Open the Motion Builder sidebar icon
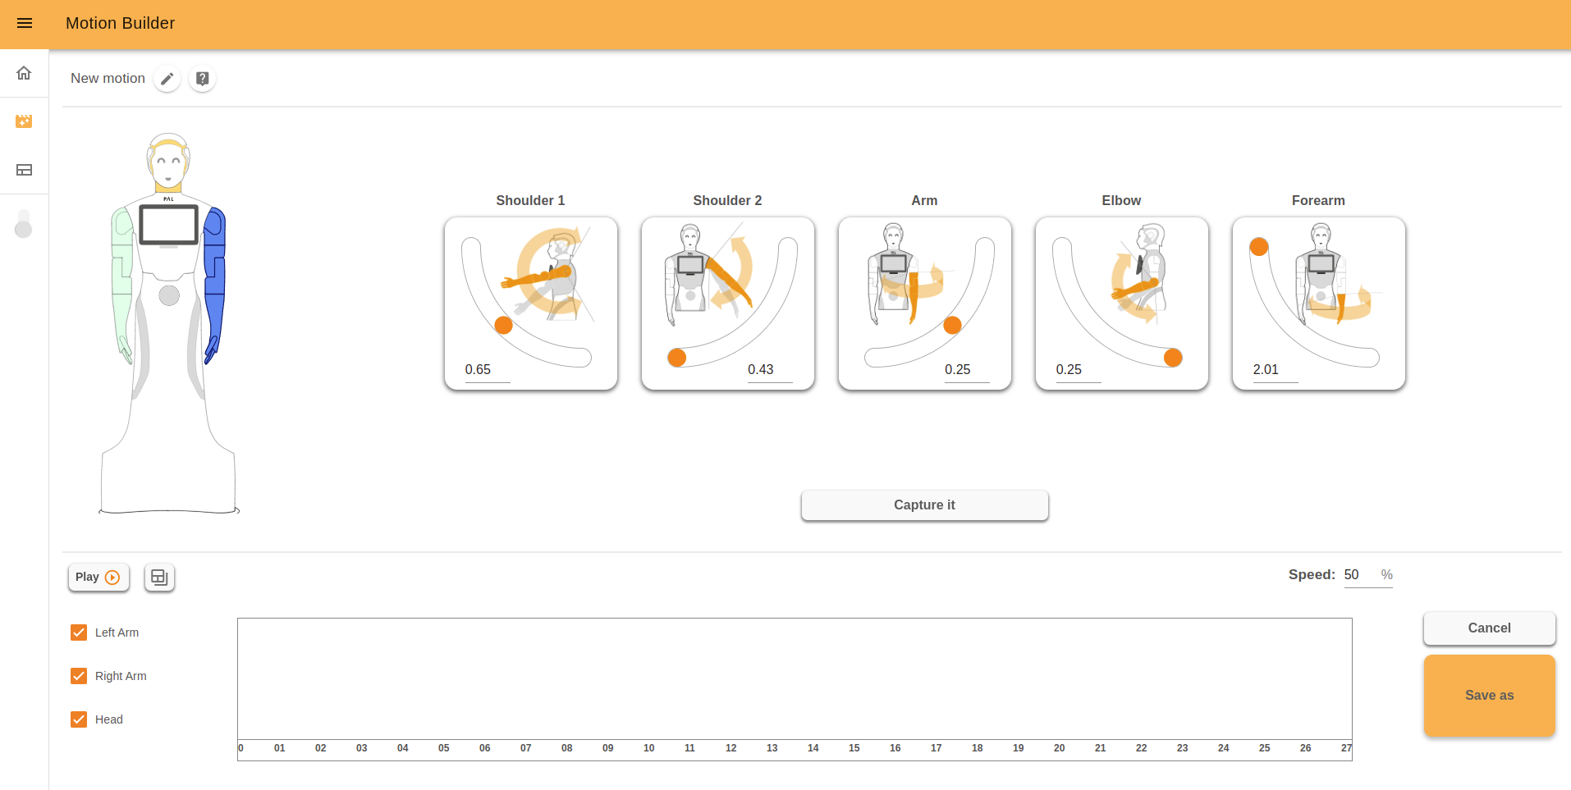Viewport: 1571px width, 790px height. pyautogui.click(x=24, y=121)
